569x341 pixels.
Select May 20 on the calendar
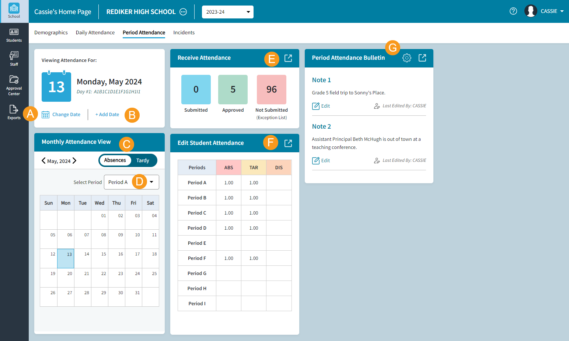tap(66, 278)
